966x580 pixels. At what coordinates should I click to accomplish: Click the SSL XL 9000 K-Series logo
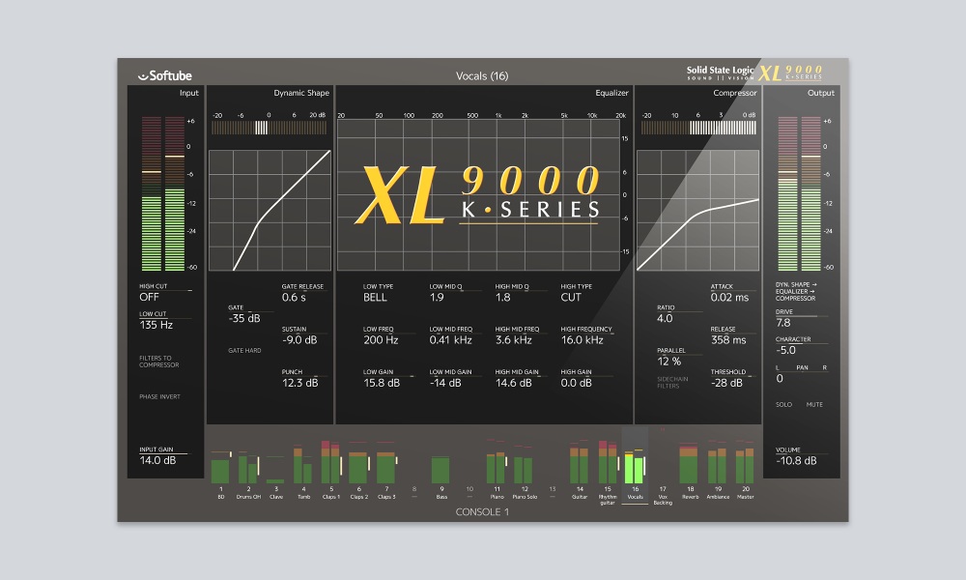[755, 73]
